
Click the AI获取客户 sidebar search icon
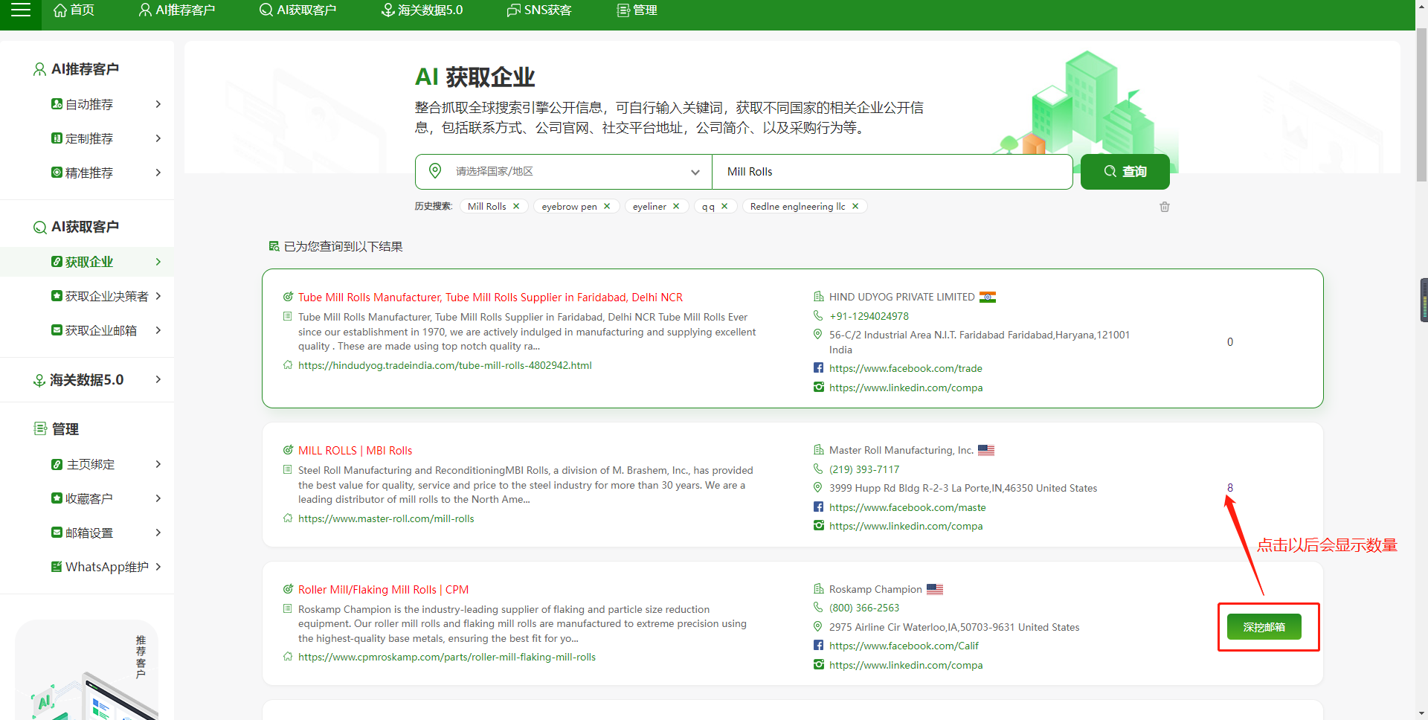[39, 227]
